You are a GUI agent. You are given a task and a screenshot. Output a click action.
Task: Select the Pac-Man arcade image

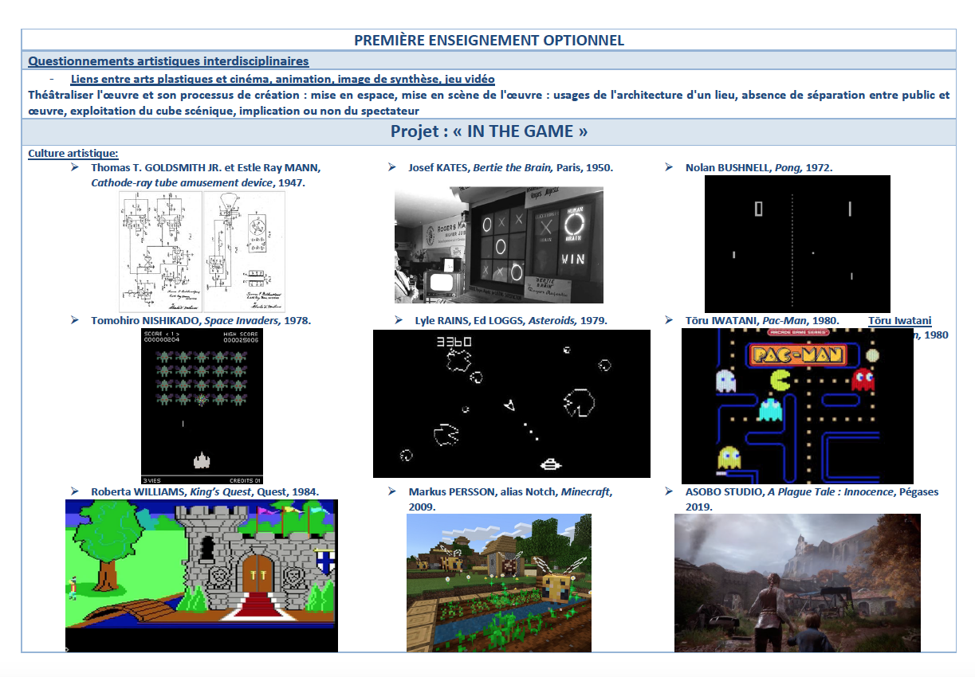pos(796,406)
